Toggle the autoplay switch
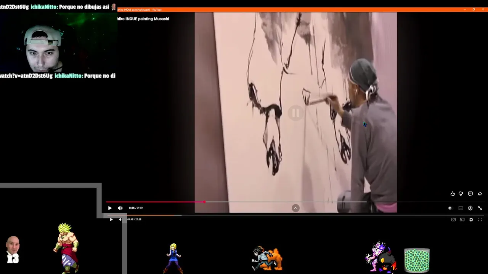The height and width of the screenshot is (274, 488). tap(450, 208)
